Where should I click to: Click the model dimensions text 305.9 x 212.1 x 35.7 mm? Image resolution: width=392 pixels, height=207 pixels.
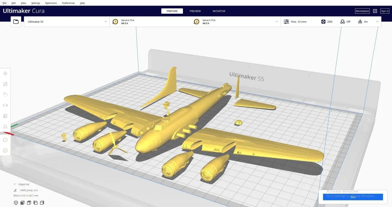pos(25,196)
